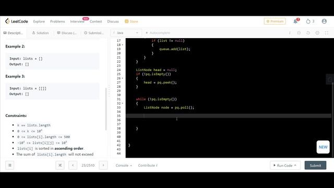Click 'ListNode head = null' code line

point(157,70)
